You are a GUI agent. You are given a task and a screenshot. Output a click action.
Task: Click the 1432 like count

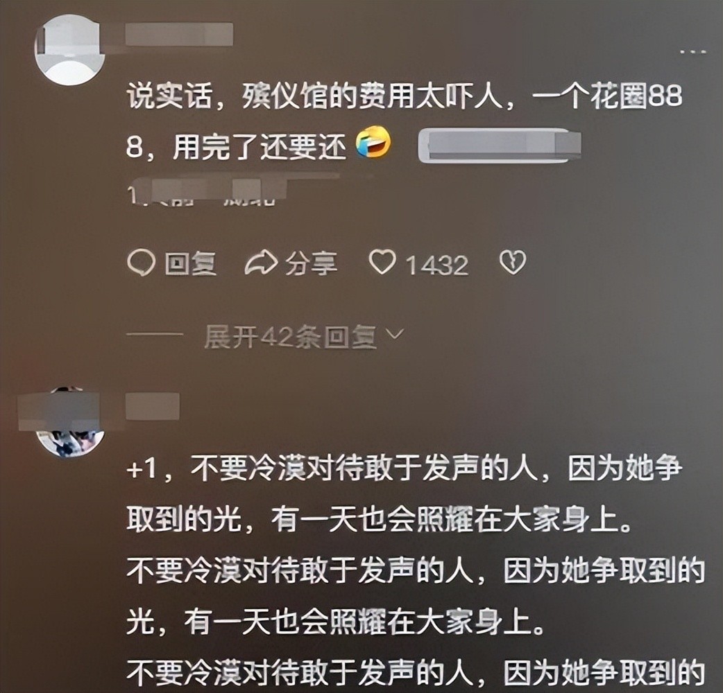tap(436, 265)
